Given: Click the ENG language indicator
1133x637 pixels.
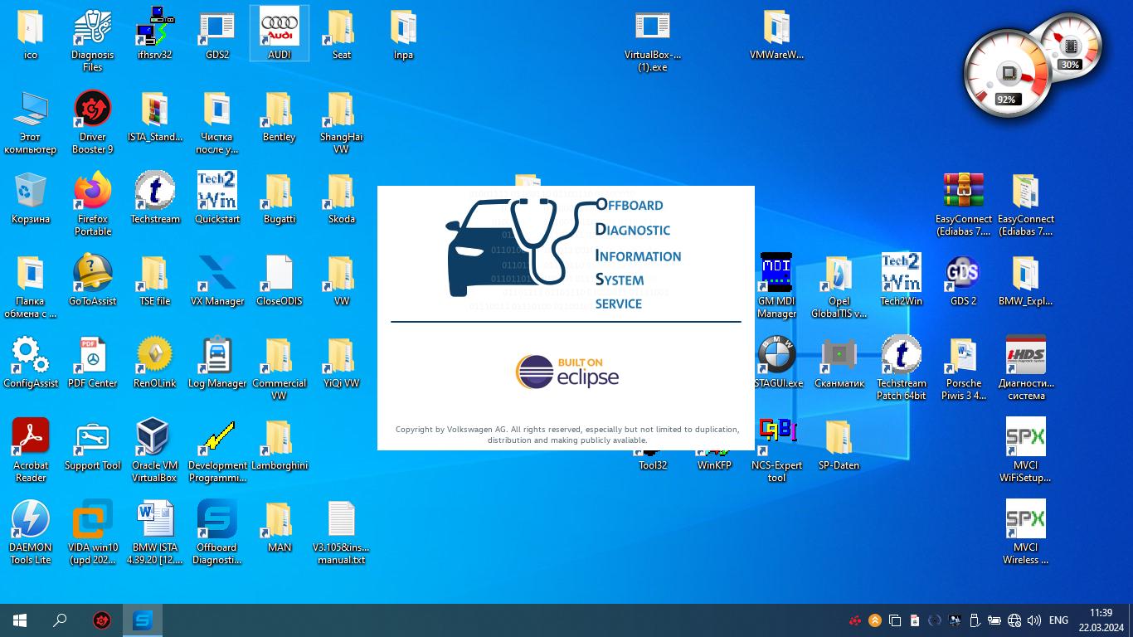Looking at the screenshot, I should (1058, 620).
